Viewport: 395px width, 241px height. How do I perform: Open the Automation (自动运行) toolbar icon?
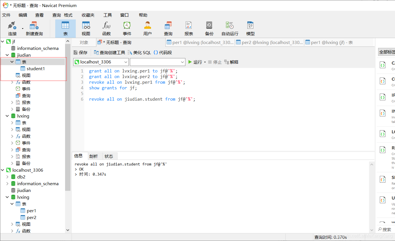(230, 28)
